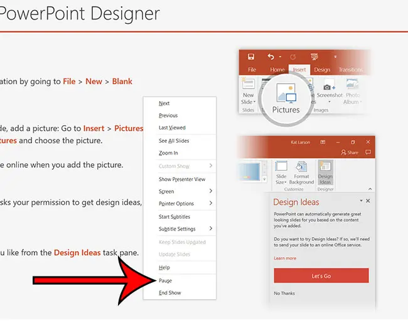Click the Comments speech bubble icon

pos(368,152)
